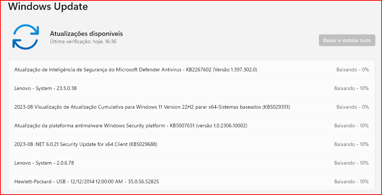Click download status of Defender Antivirus update
Image resolution: width=382 pixels, height=195 pixels.
[353, 70]
